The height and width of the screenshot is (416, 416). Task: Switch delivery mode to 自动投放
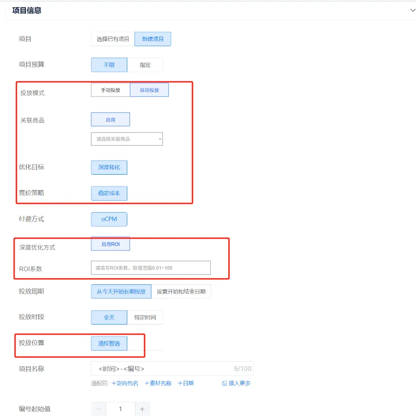coord(149,90)
